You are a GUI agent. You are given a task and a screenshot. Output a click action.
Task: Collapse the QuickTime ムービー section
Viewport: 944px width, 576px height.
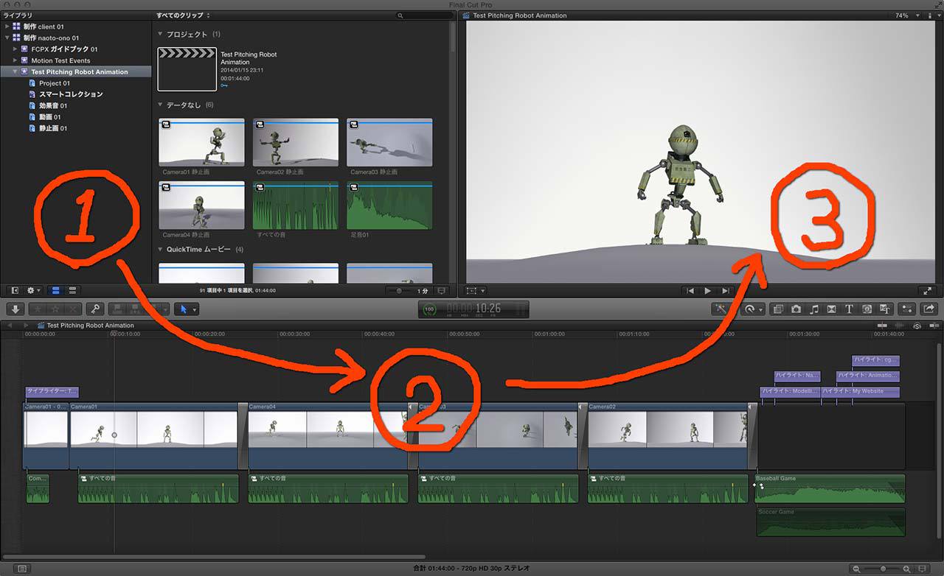161,250
